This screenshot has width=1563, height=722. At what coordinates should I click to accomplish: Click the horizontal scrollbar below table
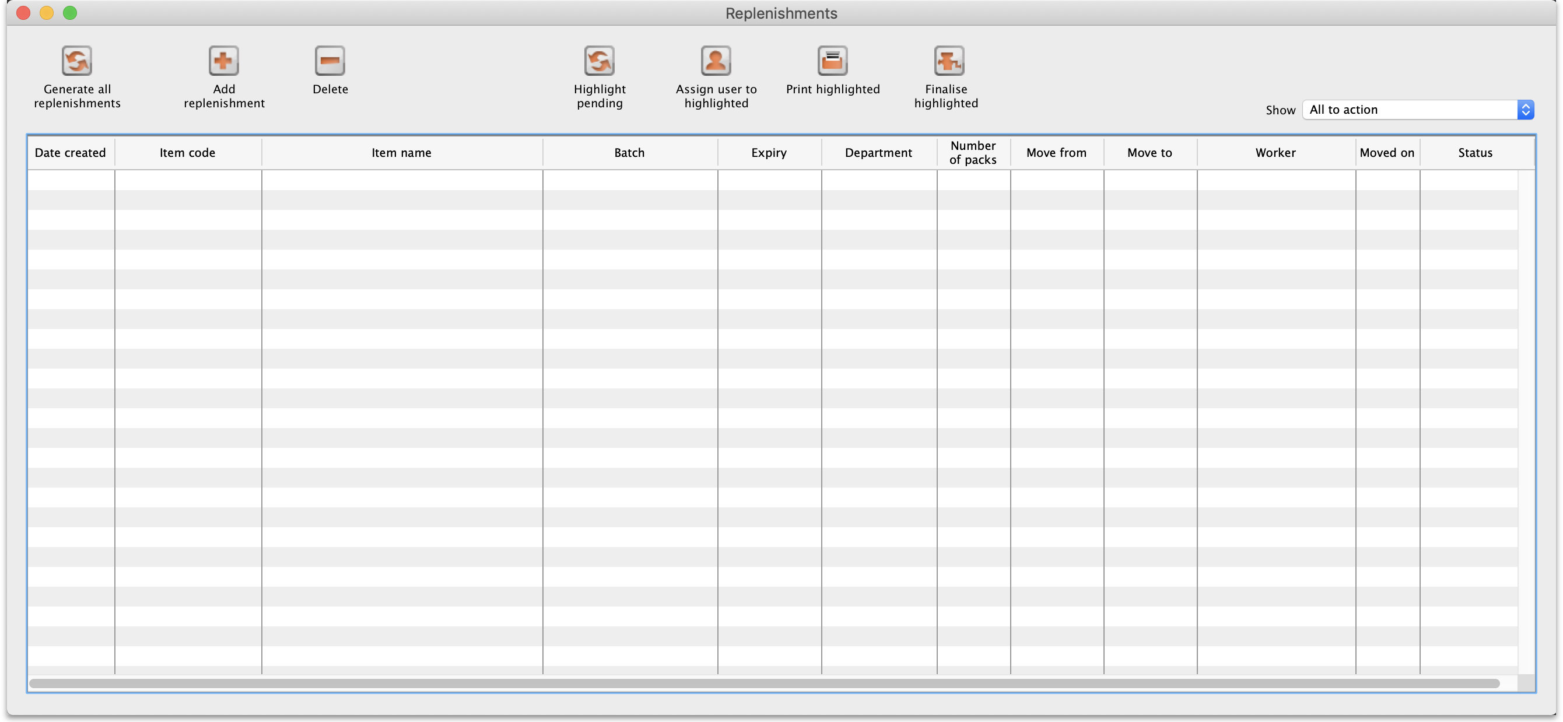765,683
